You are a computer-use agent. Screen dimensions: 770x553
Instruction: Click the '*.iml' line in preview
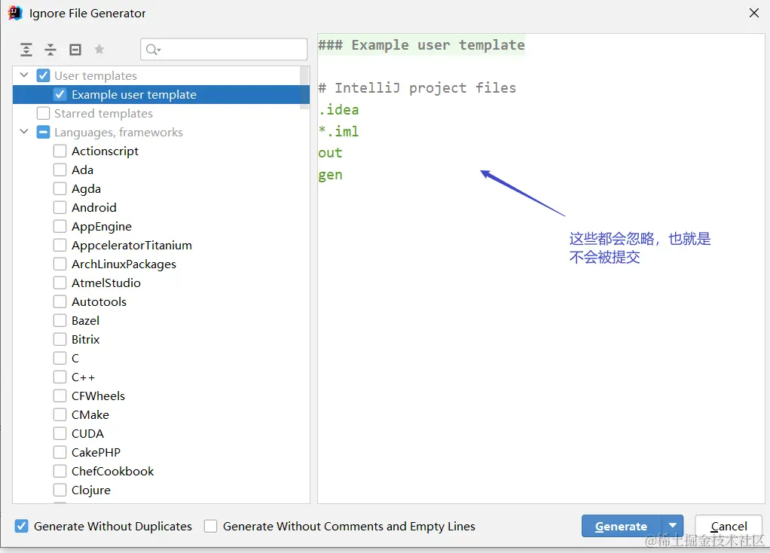338,131
